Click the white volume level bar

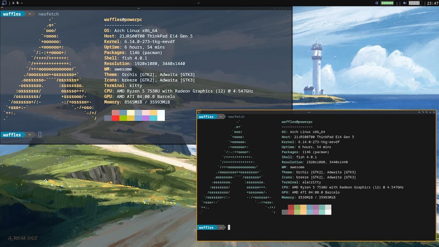click(x=414, y=3)
